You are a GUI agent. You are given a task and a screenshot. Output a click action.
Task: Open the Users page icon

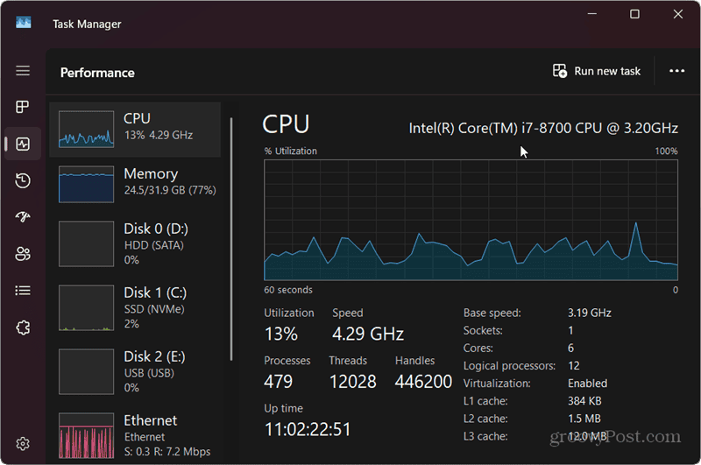(x=23, y=254)
